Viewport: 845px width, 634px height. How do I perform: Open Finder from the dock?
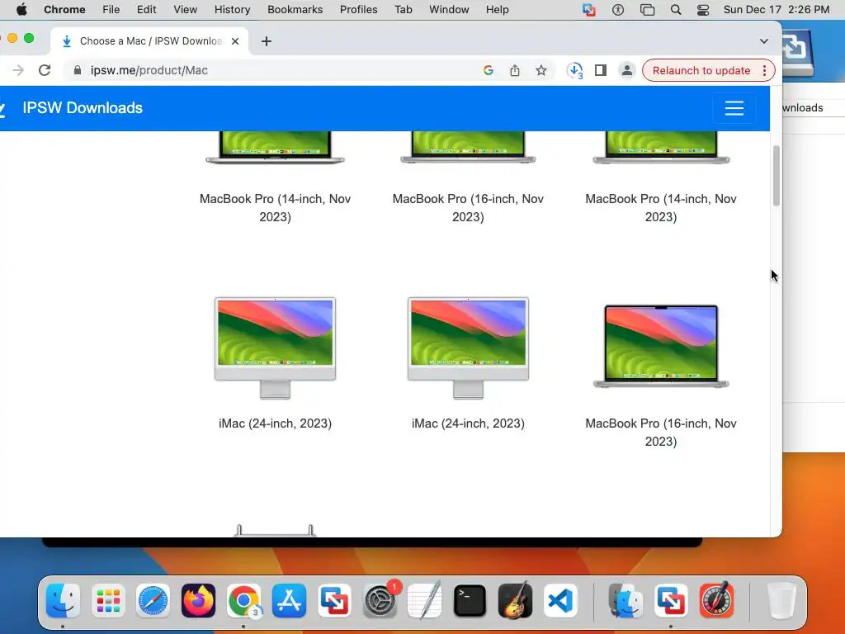tap(63, 600)
